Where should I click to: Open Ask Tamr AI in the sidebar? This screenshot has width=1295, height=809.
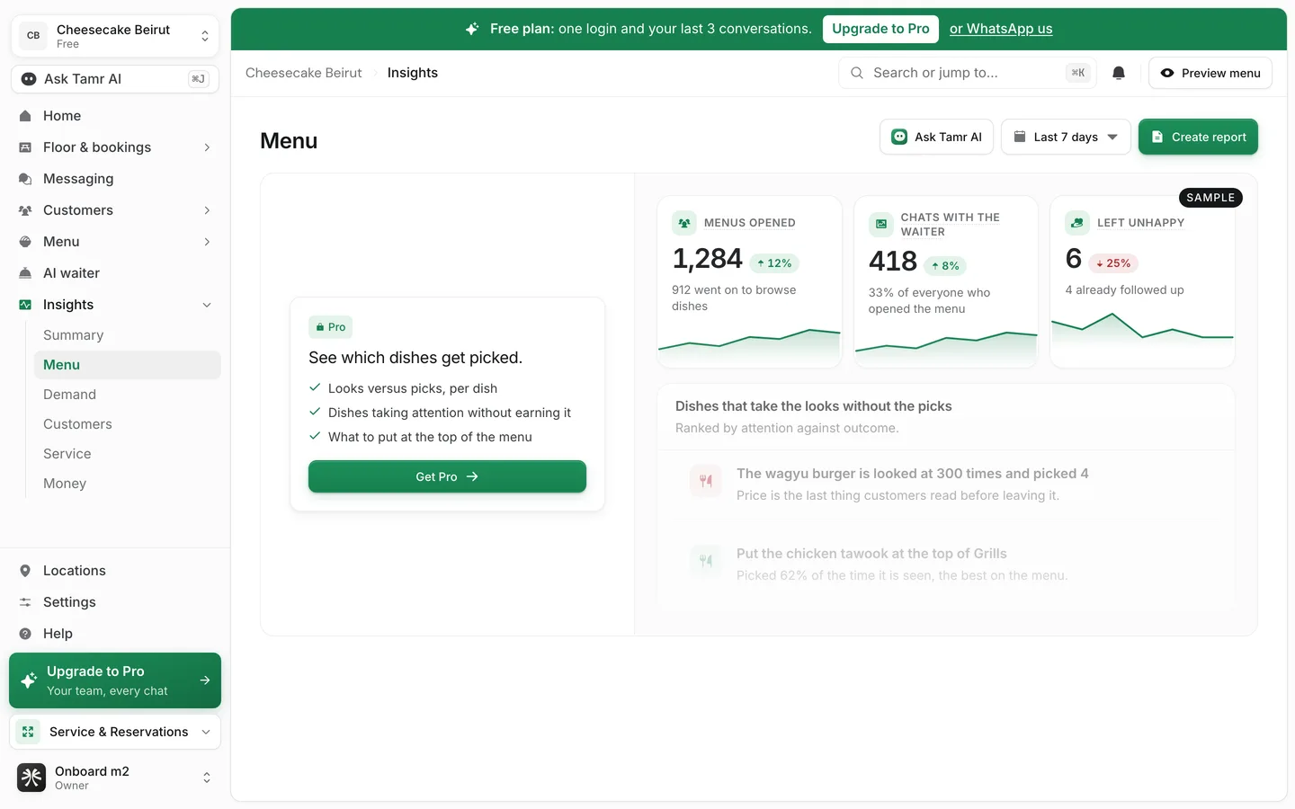[115, 79]
